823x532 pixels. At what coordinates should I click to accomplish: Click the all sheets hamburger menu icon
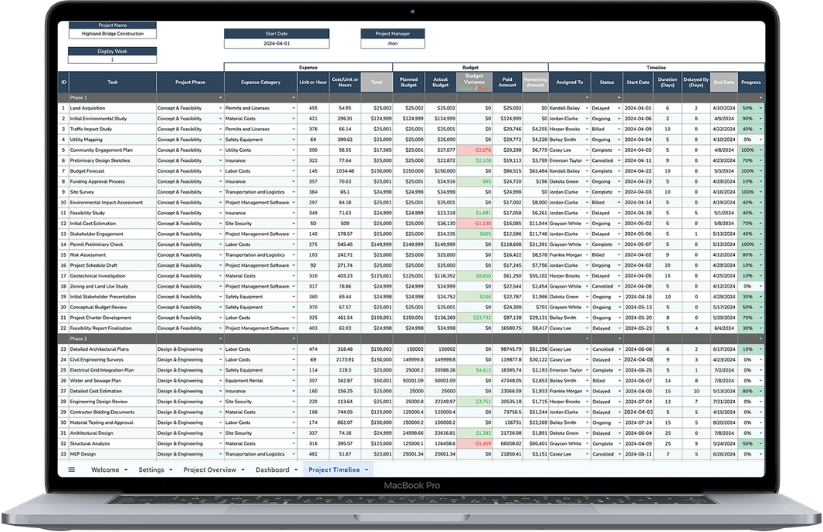click(x=70, y=470)
